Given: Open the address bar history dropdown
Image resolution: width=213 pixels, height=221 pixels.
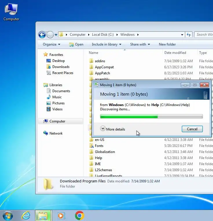Looking at the screenshot, I should [x=182, y=35].
